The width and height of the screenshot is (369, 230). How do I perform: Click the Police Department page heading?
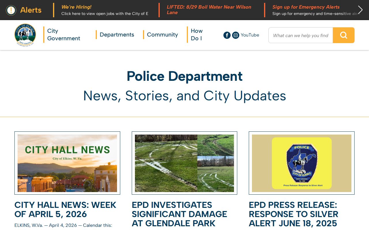pos(184,76)
